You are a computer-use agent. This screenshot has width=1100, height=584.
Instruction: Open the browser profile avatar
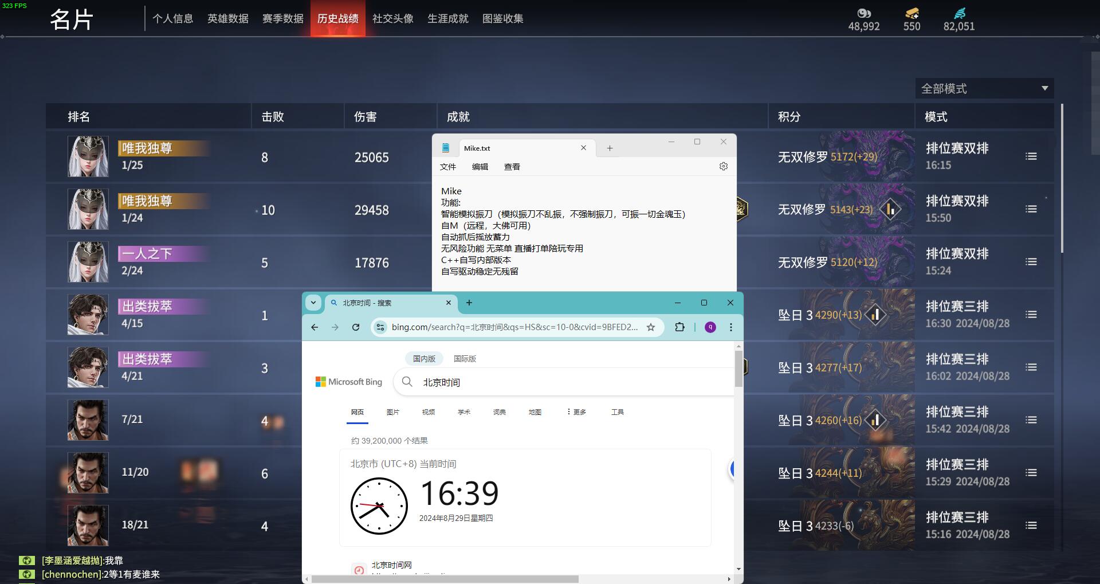[710, 327]
